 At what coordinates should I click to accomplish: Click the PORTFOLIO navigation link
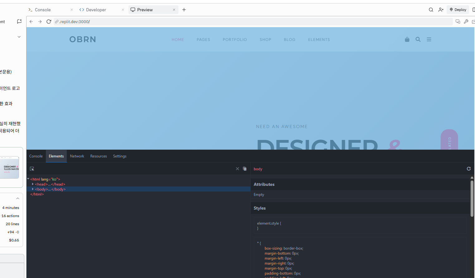(235, 40)
